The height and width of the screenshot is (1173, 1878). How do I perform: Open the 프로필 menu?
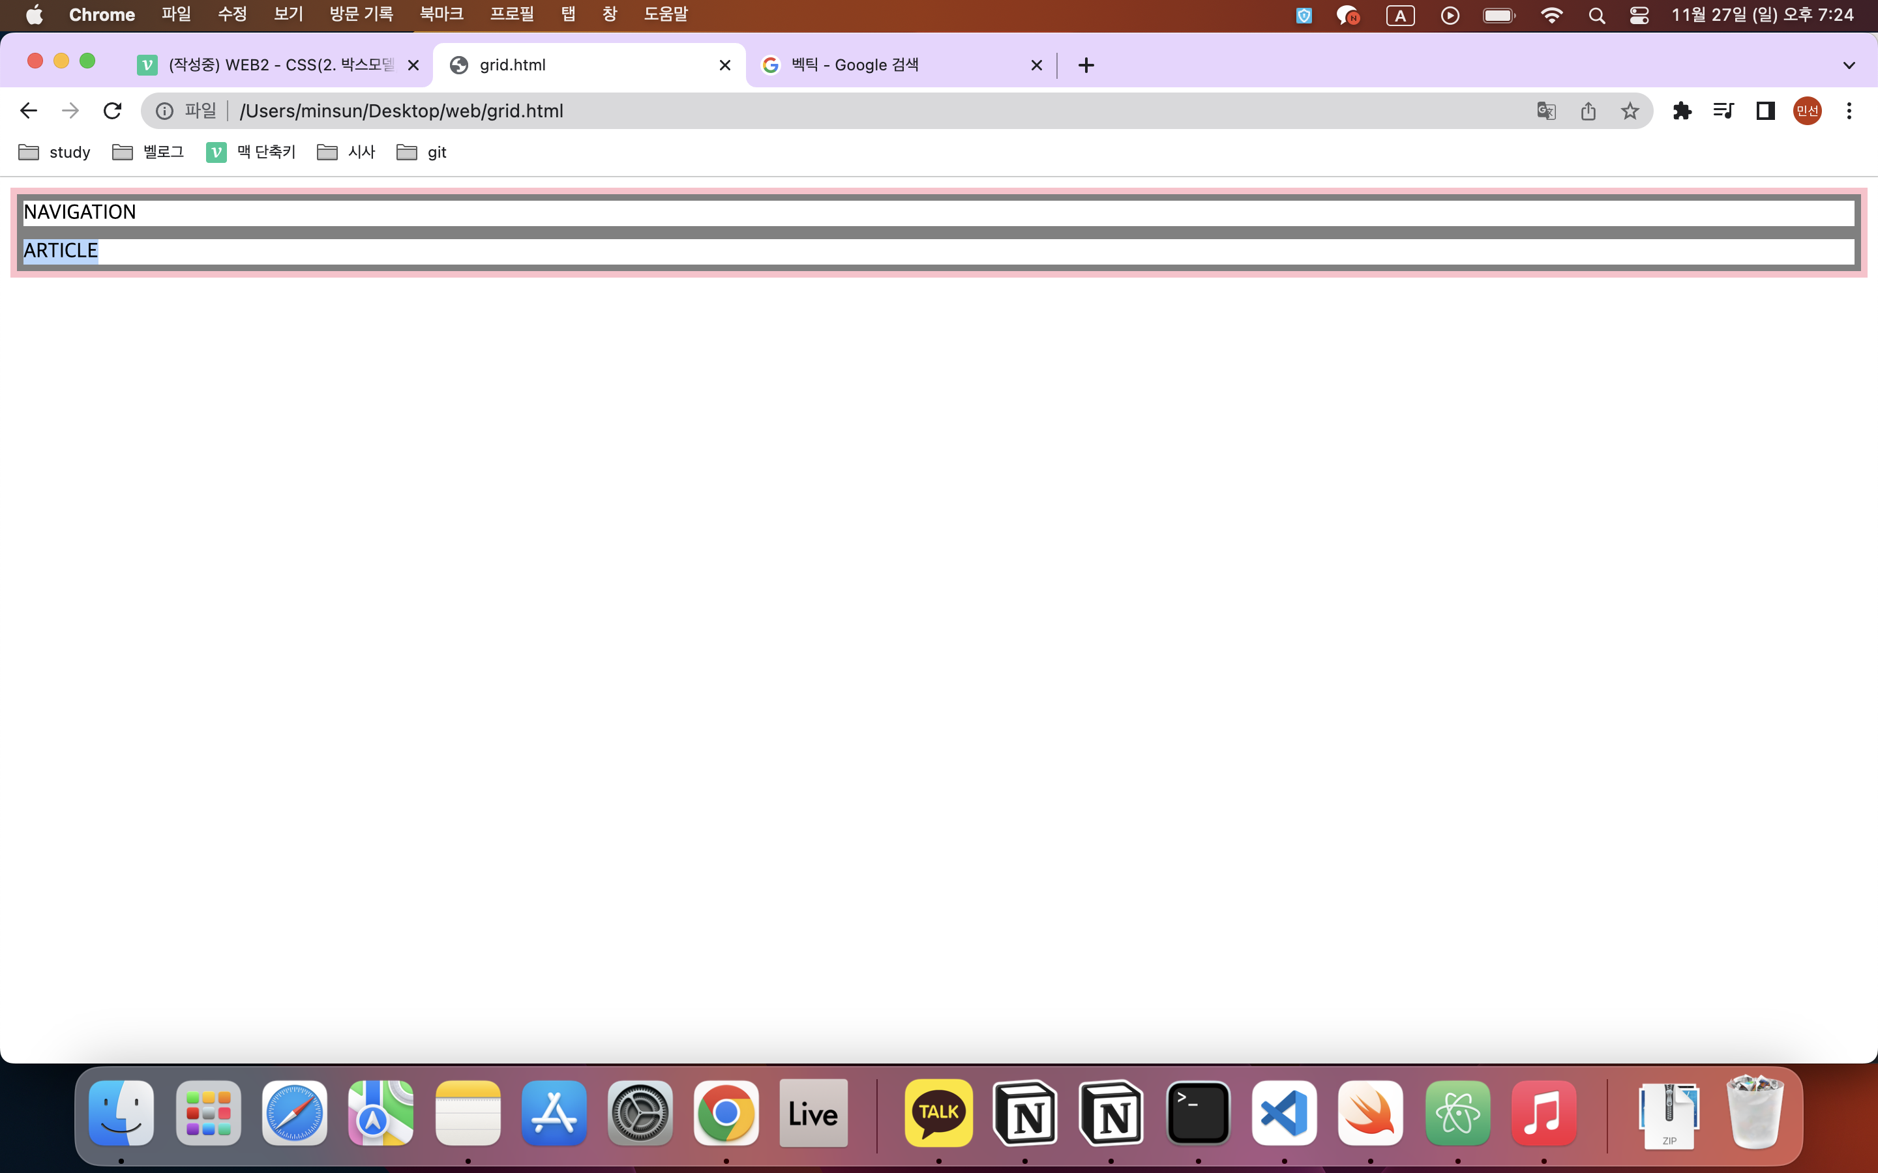[x=511, y=15]
